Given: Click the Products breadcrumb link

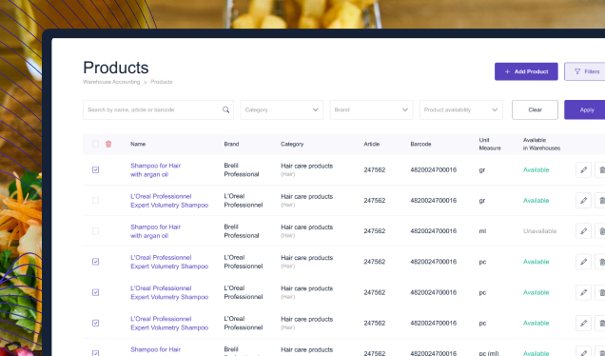Looking at the screenshot, I should [162, 82].
